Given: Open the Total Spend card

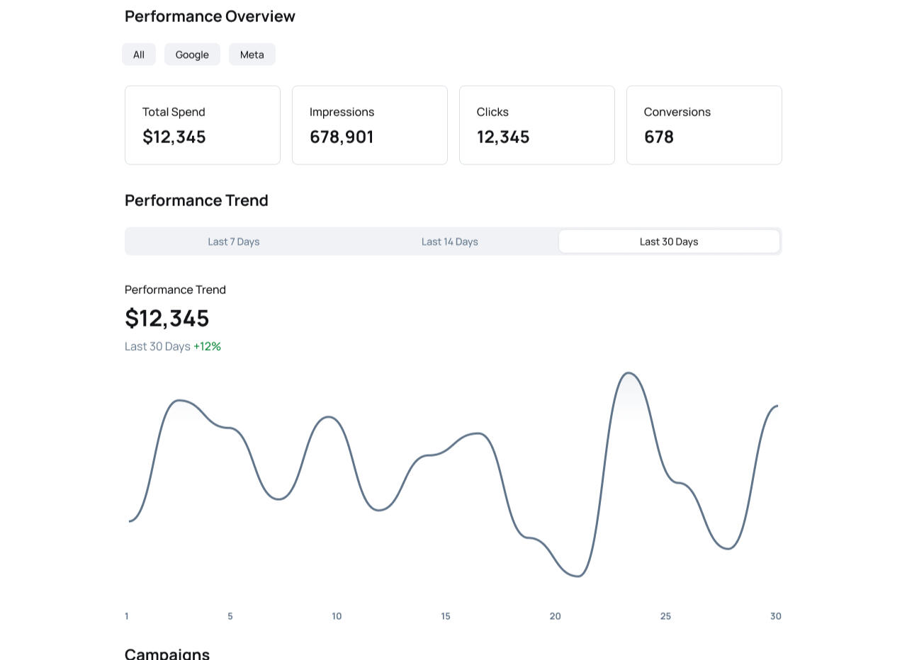Looking at the screenshot, I should (203, 125).
